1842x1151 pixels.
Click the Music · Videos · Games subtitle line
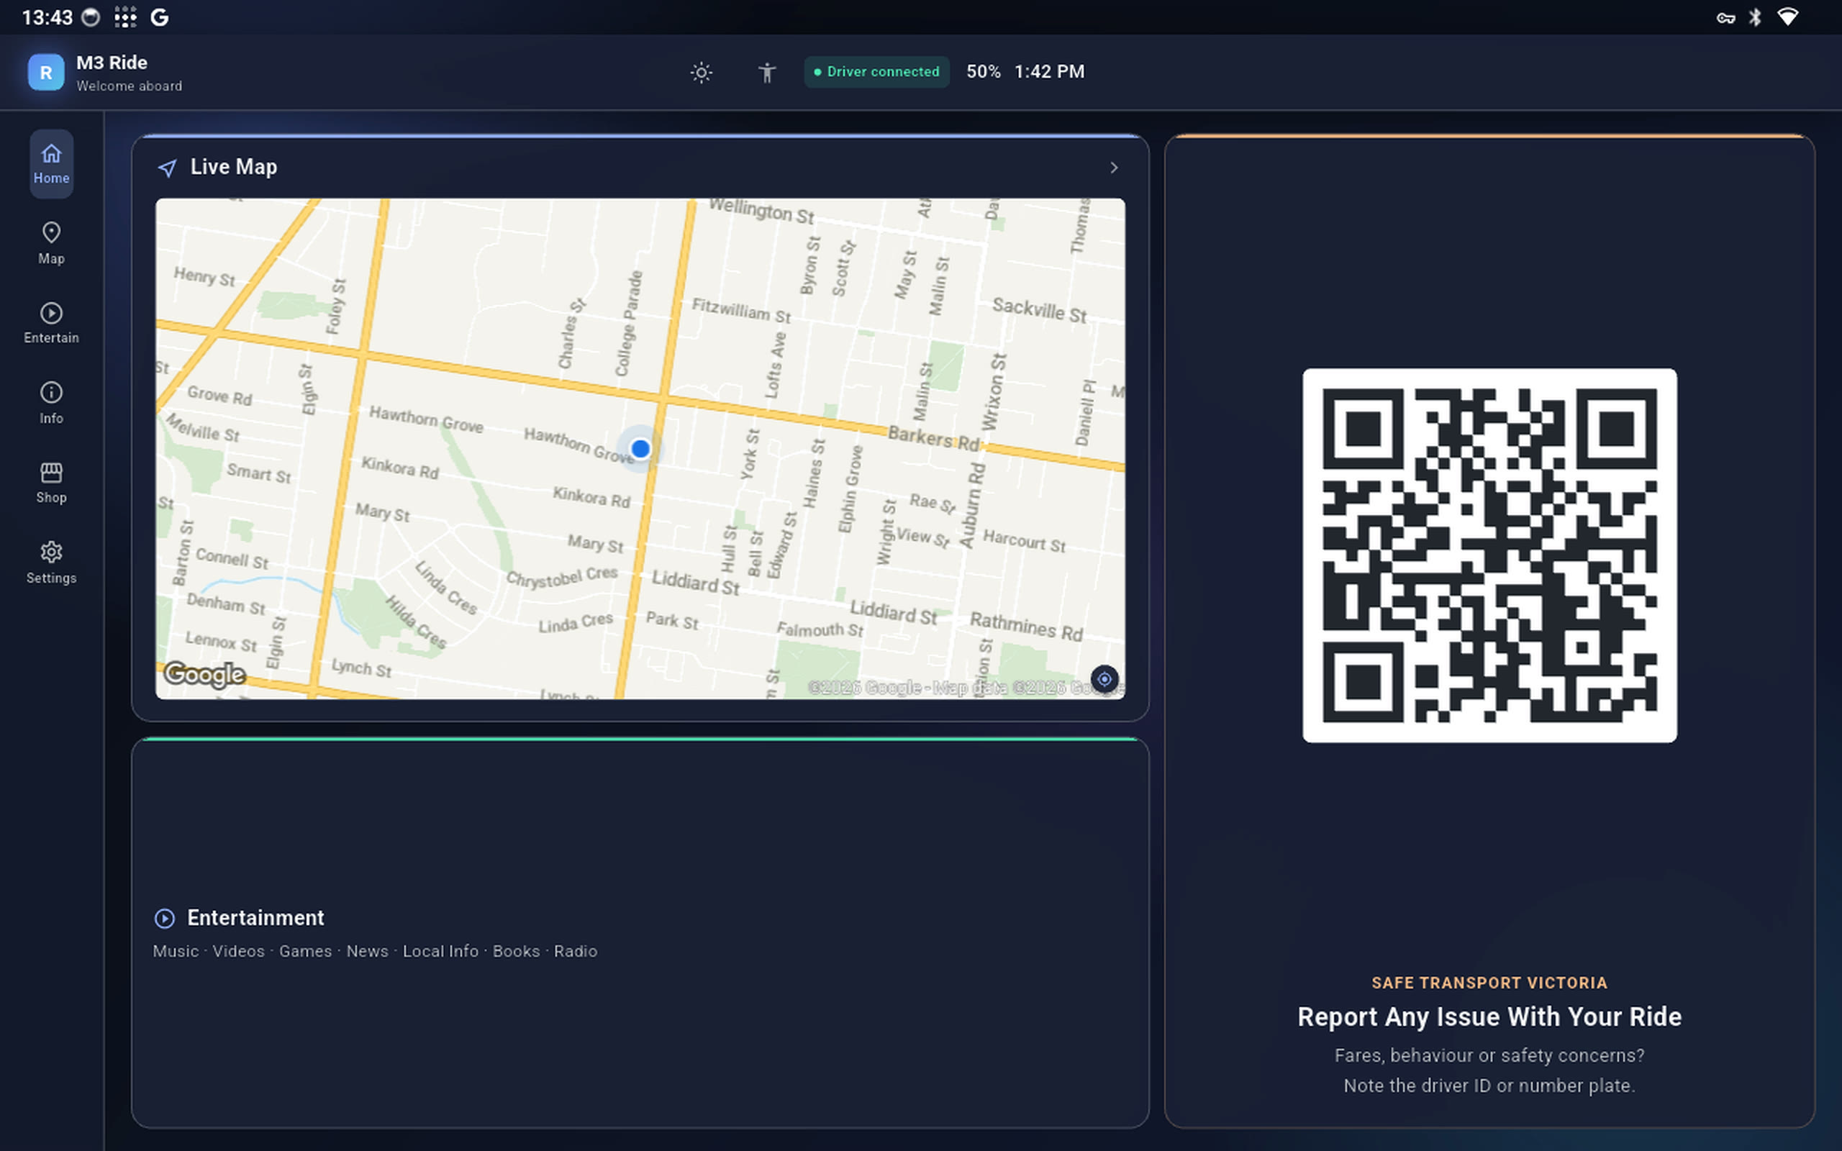[374, 952]
